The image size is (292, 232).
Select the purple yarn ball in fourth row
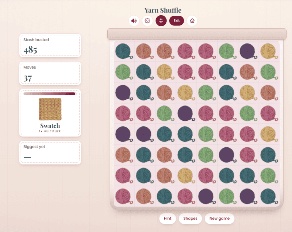point(185,113)
